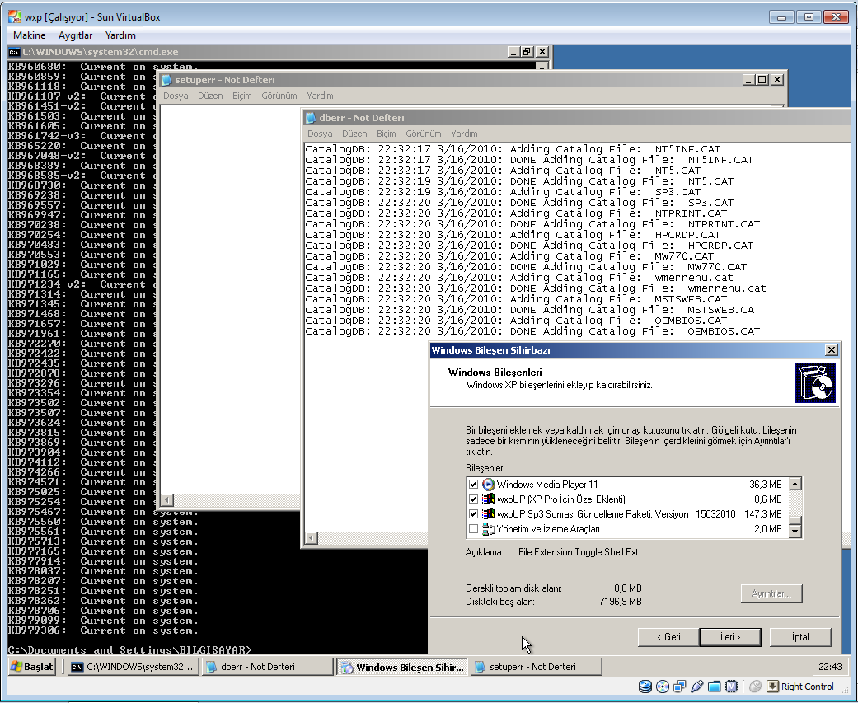
Task: Click components list scroll up arrow
Action: pyautogui.click(x=795, y=484)
